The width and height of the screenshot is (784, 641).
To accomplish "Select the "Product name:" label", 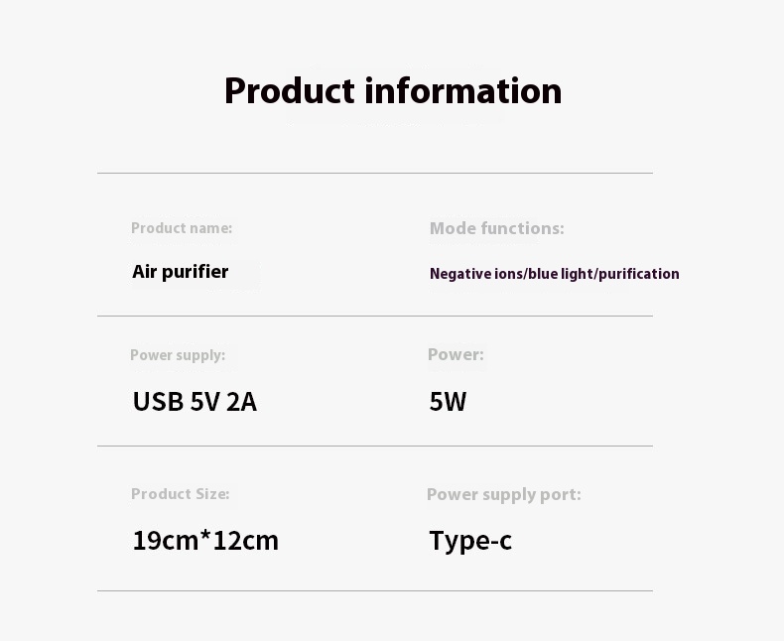I will pyautogui.click(x=182, y=228).
